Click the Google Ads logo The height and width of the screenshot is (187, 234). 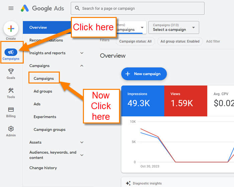pyautogui.click(x=42, y=8)
